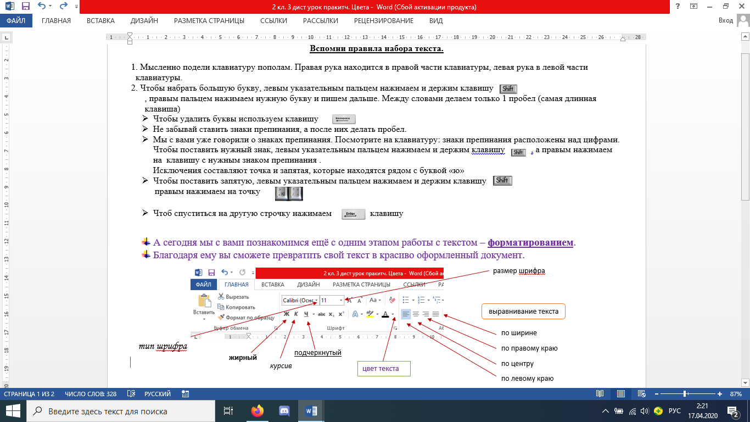This screenshot has width=750, height=422.
Task: Open word count ЧИСЛО СЛОВ: 328
Action: [x=91, y=394]
